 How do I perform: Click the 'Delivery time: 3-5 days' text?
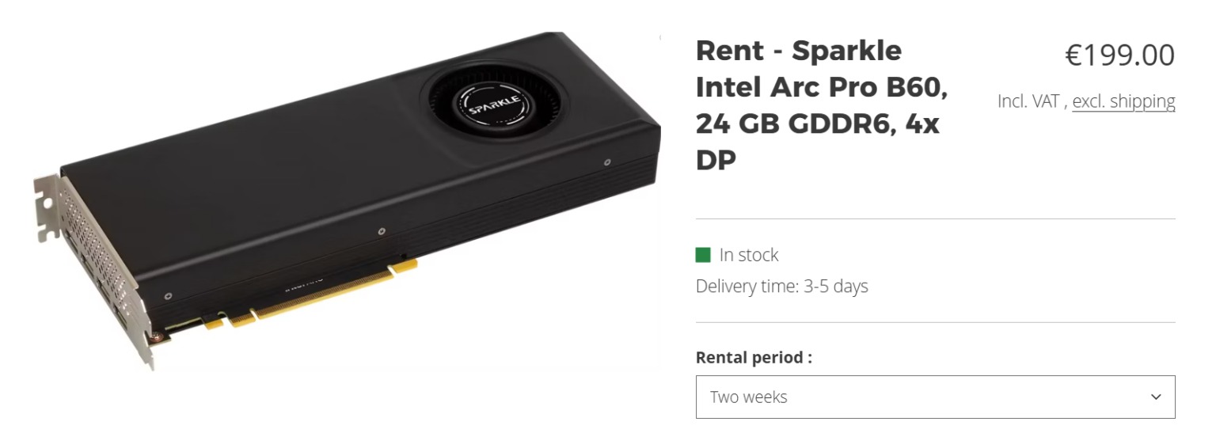[781, 286]
